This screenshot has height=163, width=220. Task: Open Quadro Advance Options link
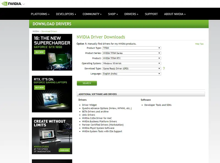tap(107, 108)
